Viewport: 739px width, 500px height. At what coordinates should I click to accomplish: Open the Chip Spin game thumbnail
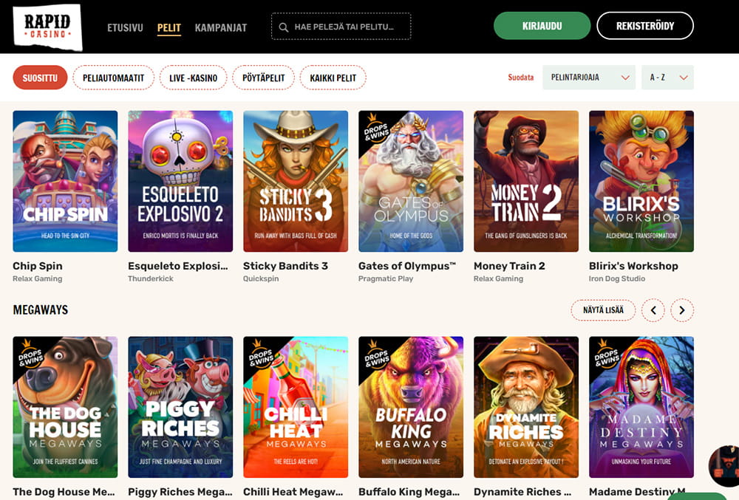[65, 181]
